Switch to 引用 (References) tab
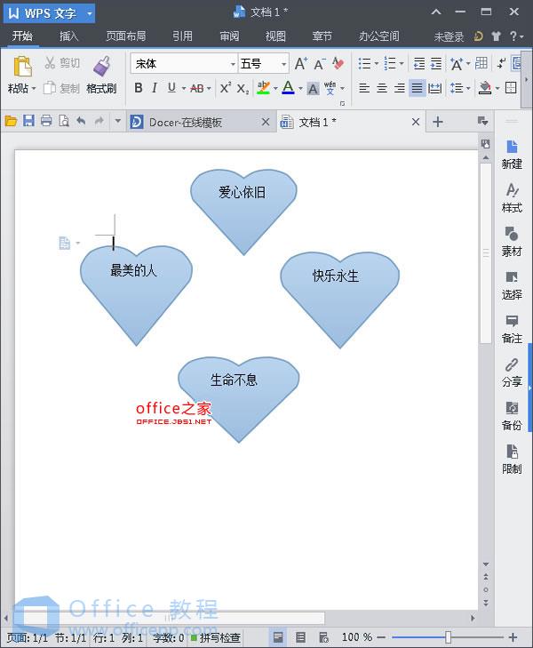Screen dimensions: 533x648 pyautogui.click(x=182, y=36)
